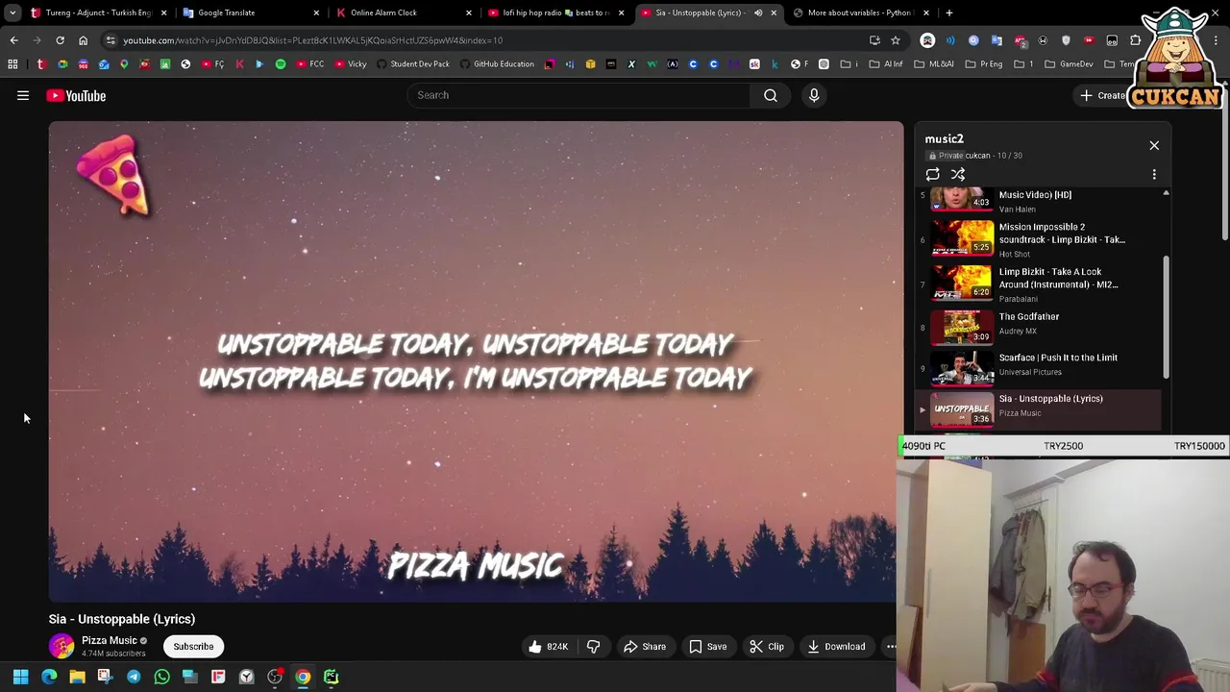Open Pizza Music channel name link
Image resolution: width=1230 pixels, height=692 pixels.
(x=109, y=640)
